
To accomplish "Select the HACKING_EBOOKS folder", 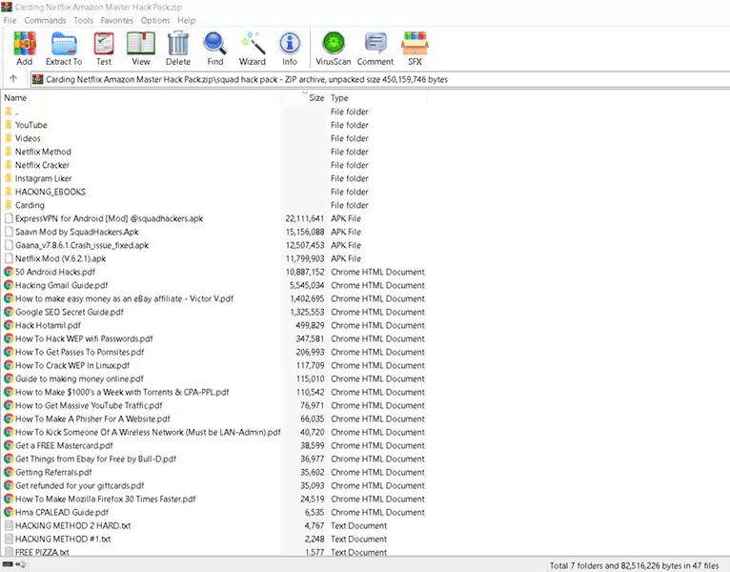I will coord(51,192).
